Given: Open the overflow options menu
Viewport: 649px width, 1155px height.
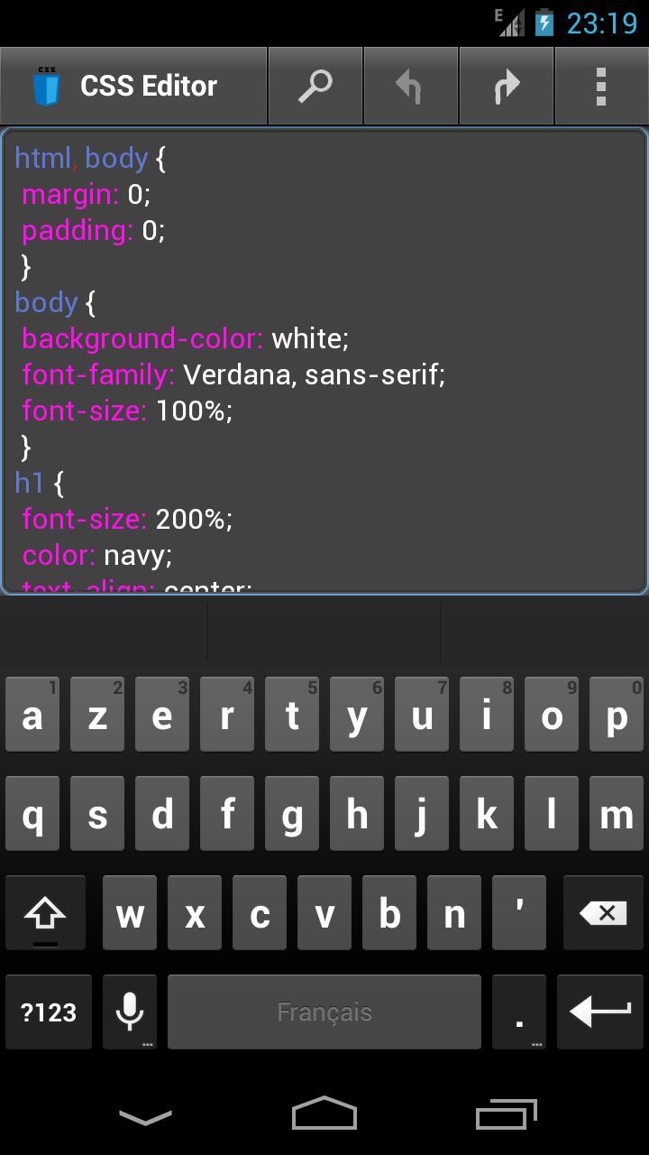Looking at the screenshot, I should (601, 85).
